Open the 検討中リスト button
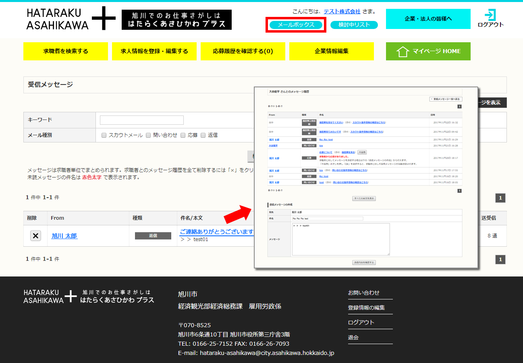This screenshot has height=363, width=523. (x=354, y=25)
